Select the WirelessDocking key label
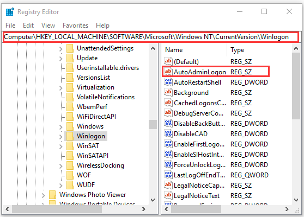Image resolution: width=304 pixels, height=217 pixels. coord(100,165)
